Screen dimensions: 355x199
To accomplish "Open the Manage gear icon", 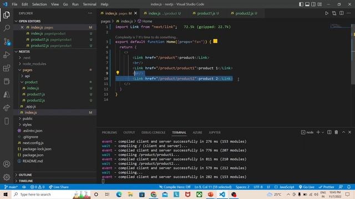I will pos(7,177).
